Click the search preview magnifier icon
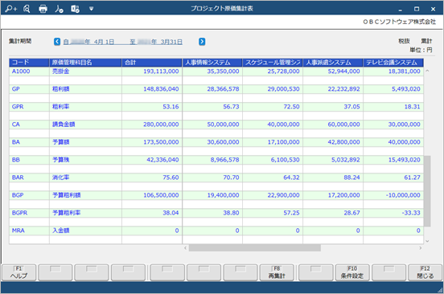Screen dimensions: 444x294 (27, 9)
